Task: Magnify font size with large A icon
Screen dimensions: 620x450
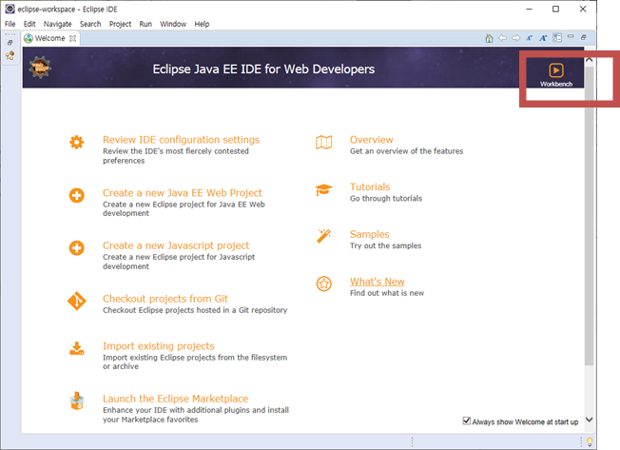Action: pyautogui.click(x=543, y=38)
